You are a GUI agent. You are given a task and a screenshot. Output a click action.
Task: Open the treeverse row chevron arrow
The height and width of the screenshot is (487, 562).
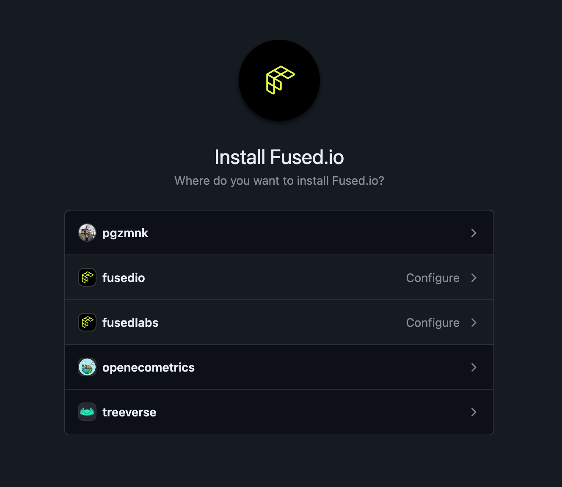(x=474, y=412)
